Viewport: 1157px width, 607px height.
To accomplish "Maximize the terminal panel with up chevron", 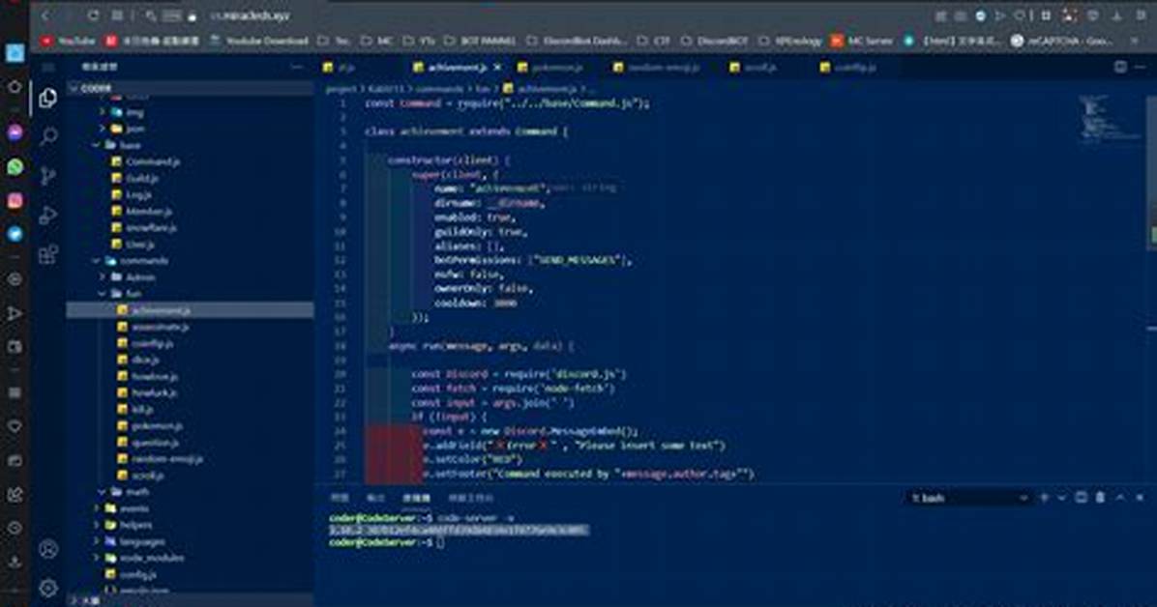I will (x=1120, y=498).
